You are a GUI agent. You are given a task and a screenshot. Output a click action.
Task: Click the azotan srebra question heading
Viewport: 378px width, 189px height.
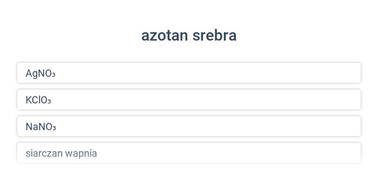(x=189, y=35)
